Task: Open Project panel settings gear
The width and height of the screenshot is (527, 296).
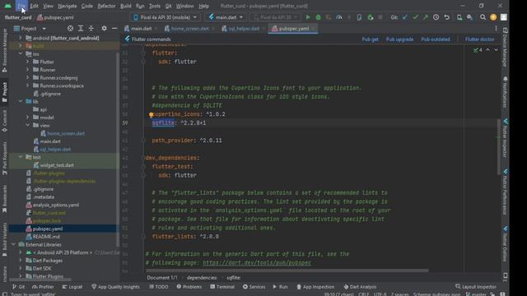Action: click(105, 29)
